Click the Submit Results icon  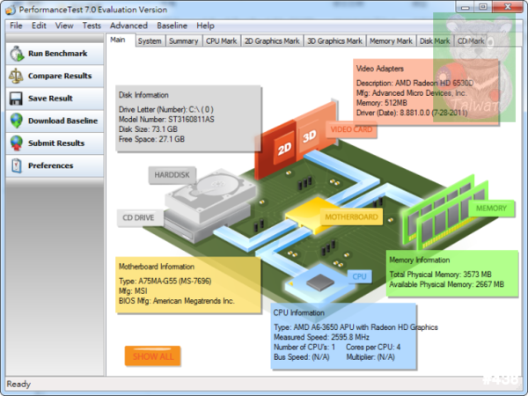pyautogui.click(x=16, y=143)
